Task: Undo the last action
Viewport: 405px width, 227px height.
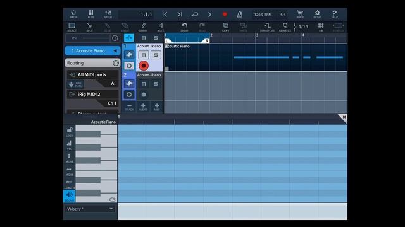Action: [184, 27]
